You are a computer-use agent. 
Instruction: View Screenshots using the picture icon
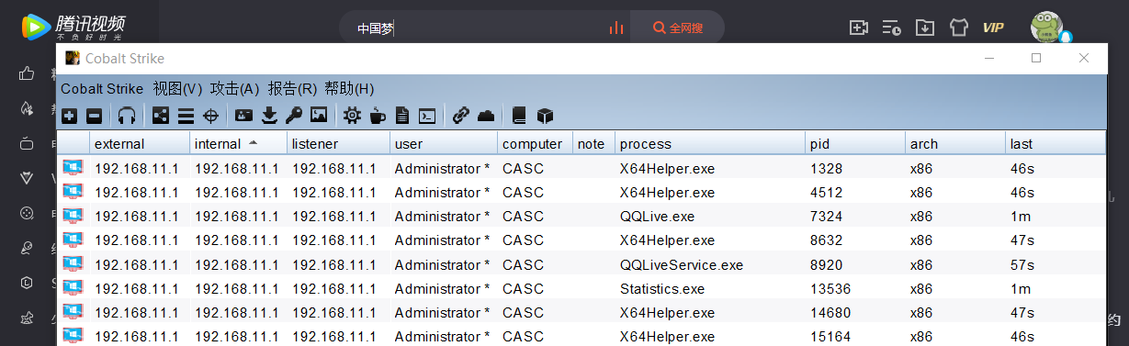click(x=319, y=116)
